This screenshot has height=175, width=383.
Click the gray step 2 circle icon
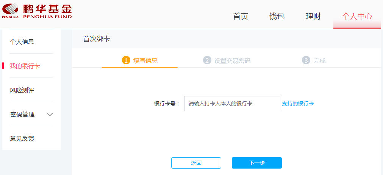[207, 60]
